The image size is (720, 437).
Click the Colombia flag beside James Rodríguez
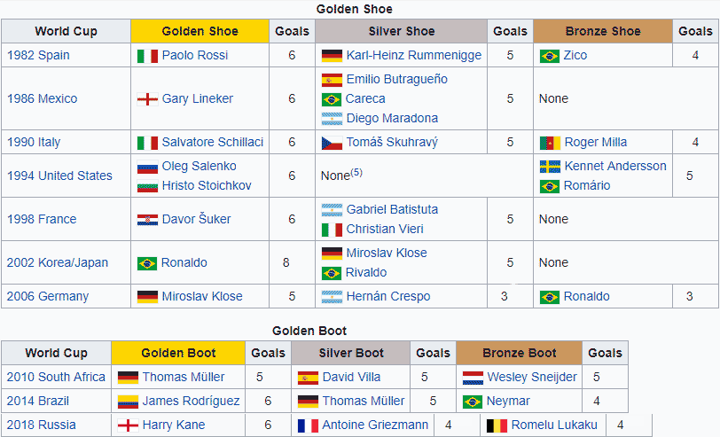(x=128, y=402)
